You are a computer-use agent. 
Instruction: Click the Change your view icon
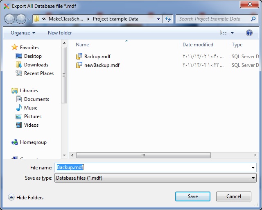[x=224, y=33]
